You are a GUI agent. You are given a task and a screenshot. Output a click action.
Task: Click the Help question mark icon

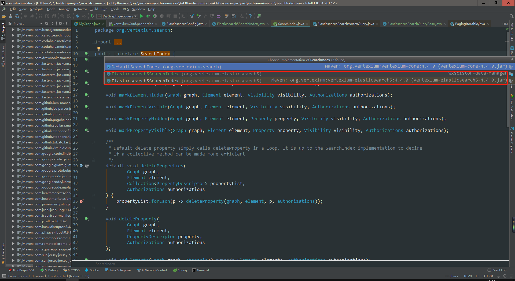coord(250,16)
